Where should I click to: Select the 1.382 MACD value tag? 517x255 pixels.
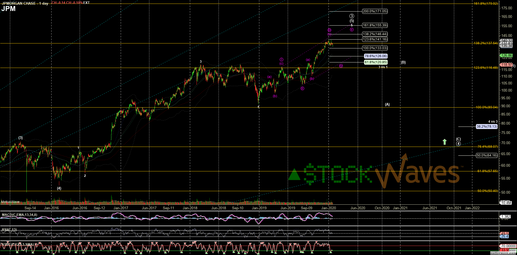(505, 217)
